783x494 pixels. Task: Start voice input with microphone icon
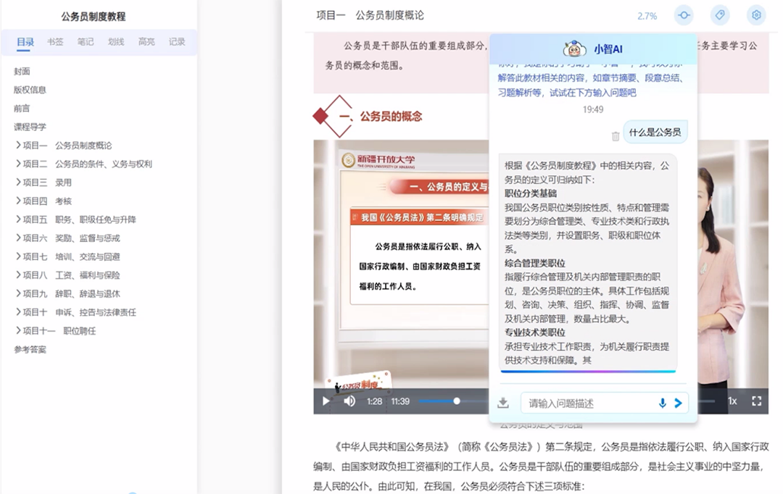pos(662,403)
